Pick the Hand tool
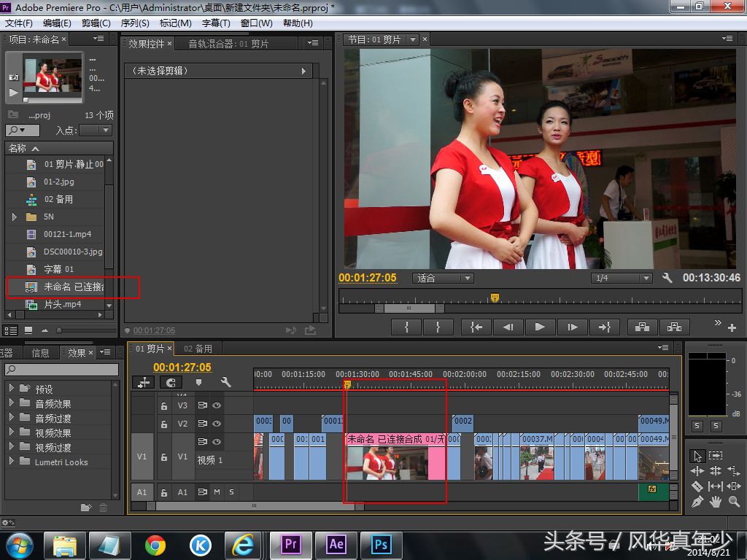The width and height of the screenshot is (747, 560). coord(716,502)
